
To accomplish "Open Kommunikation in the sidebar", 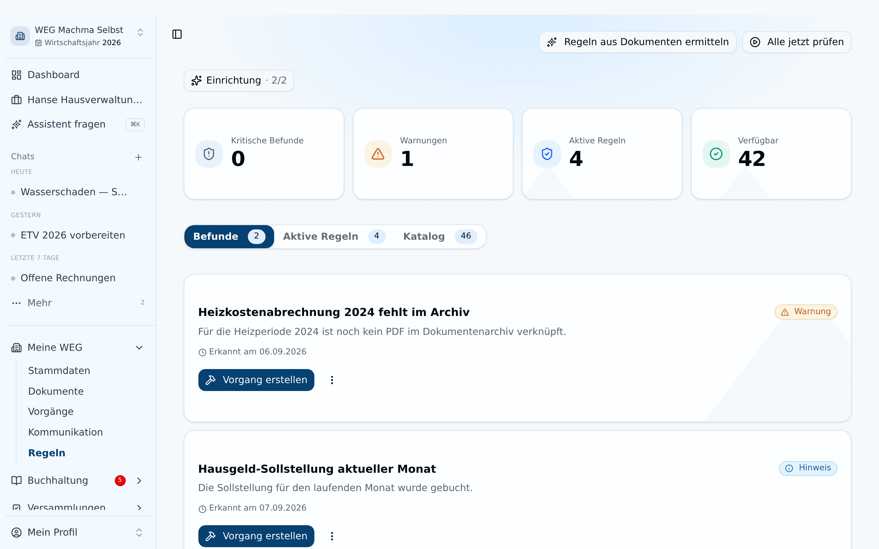I will pyautogui.click(x=65, y=432).
